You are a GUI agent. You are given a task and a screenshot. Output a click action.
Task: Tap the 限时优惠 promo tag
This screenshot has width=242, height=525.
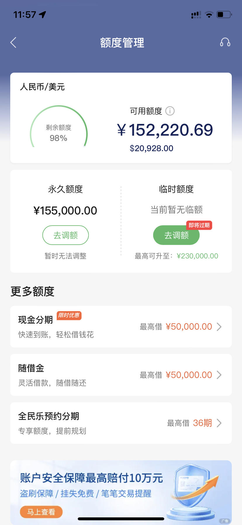coord(69,316)
